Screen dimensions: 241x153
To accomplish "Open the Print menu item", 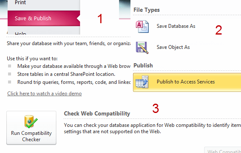I will pyautogui.click(x=44, y=3).
